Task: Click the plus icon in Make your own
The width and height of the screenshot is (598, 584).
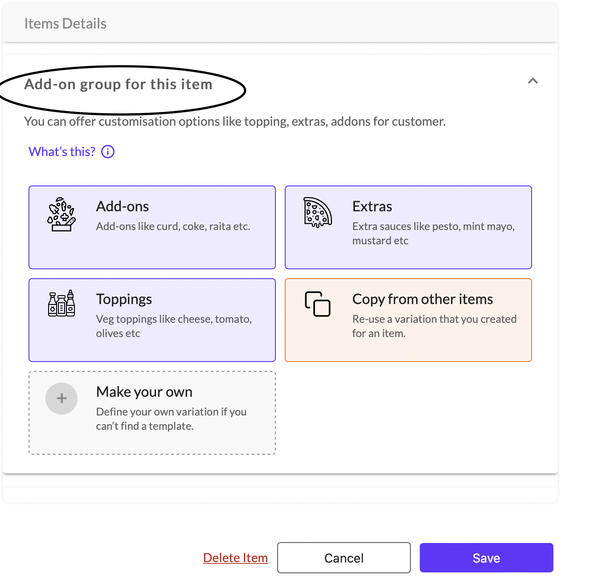Action: (61, 399)
